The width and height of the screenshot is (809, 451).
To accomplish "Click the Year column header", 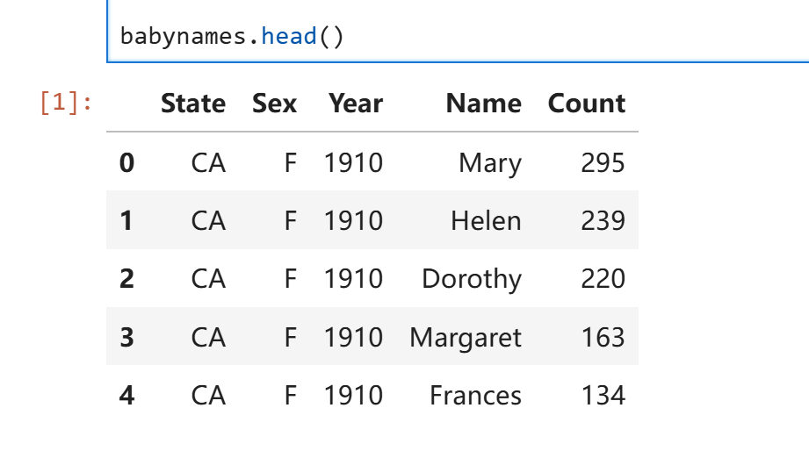I will click(356, 104).
